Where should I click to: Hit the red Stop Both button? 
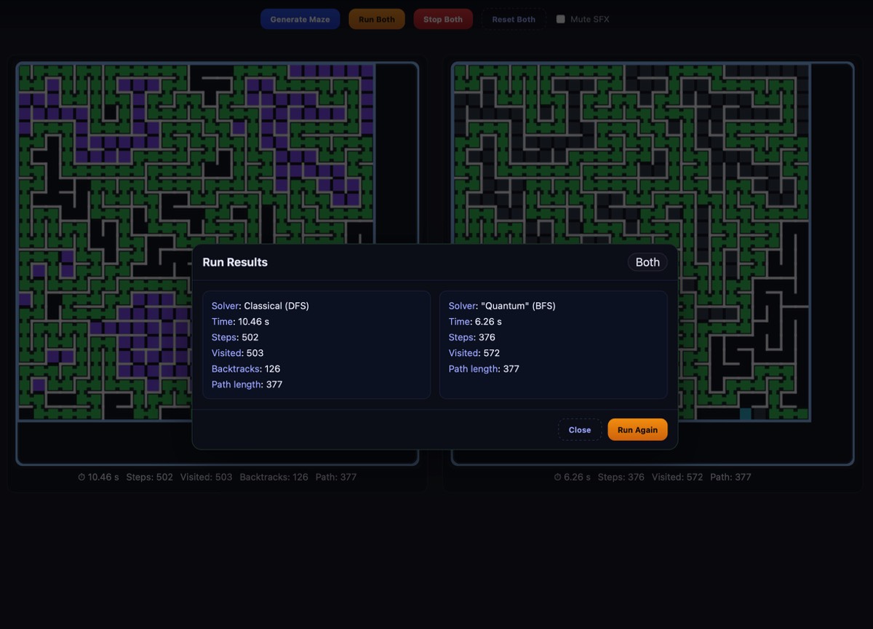[x=442, y=20]
